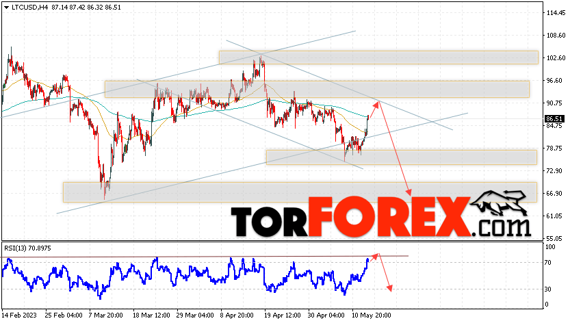Select the RSI scale value 70
This screenshot has width=570, height=323.
549,263
